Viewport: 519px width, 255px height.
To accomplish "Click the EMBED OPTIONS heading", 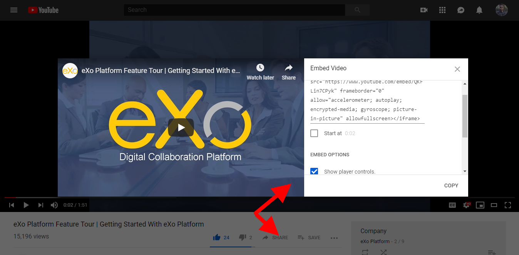I will point(330,155).
